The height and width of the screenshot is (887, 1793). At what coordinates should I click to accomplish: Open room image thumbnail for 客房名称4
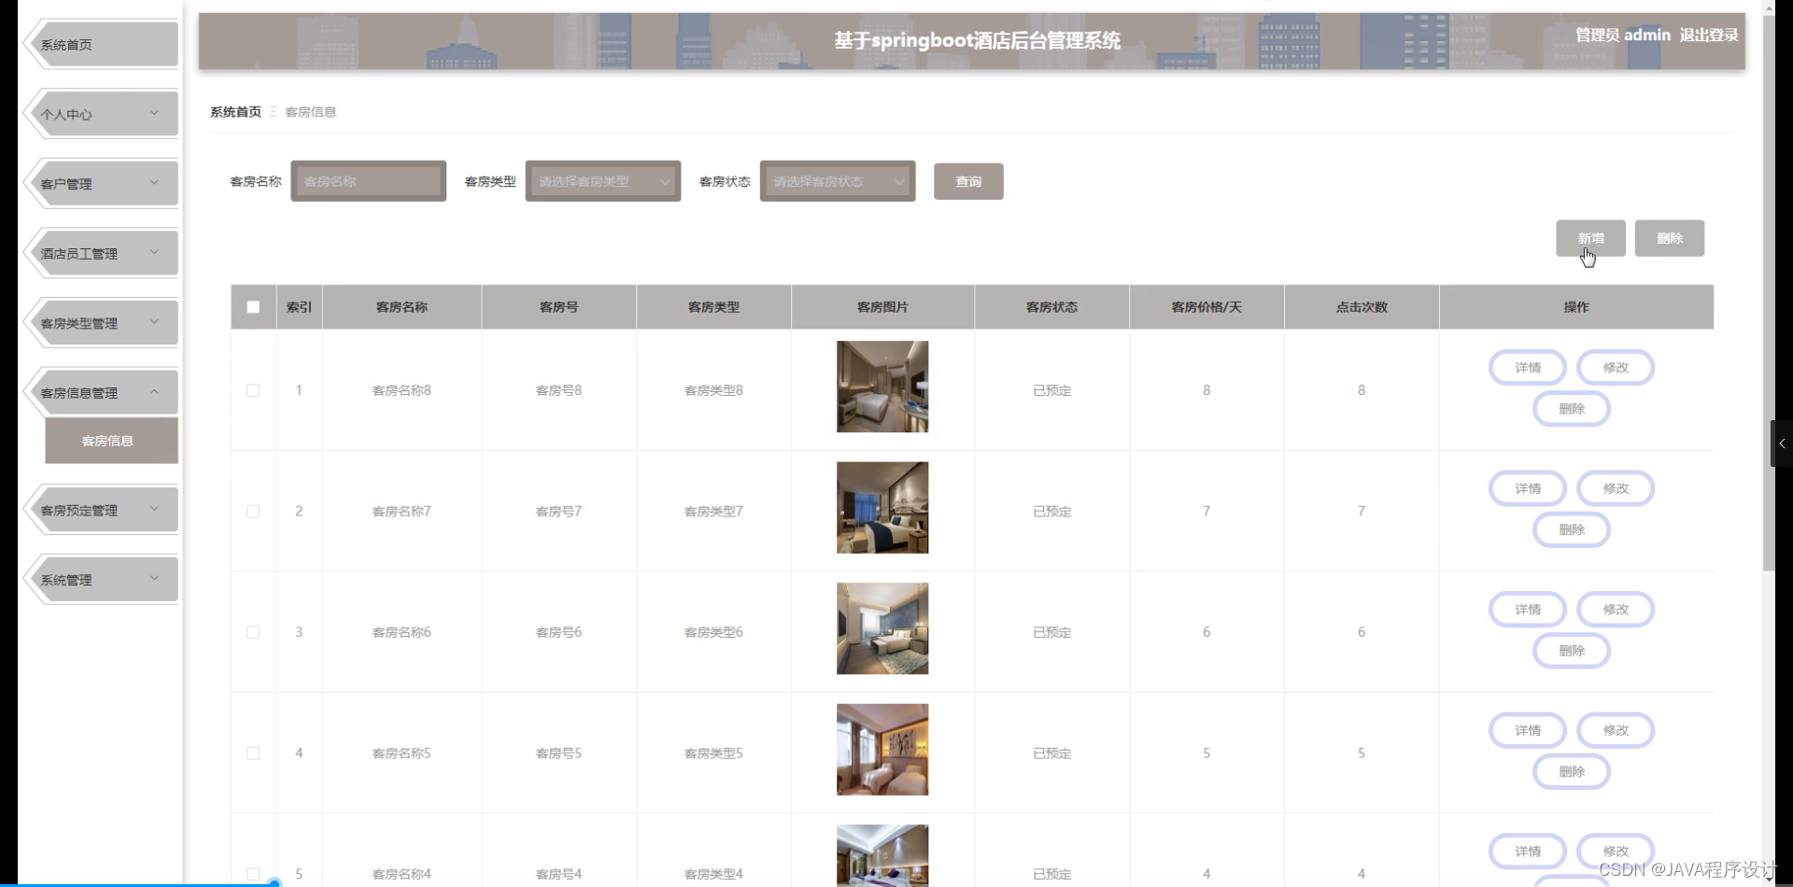click(x=882, y=855)
